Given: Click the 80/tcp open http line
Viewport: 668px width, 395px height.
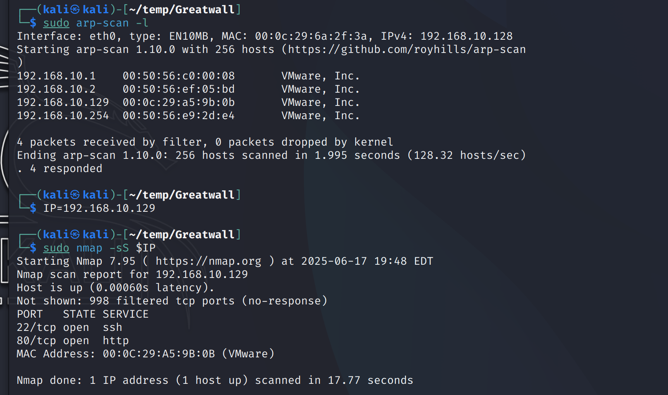Looking at the screenshot, I should point(73,341).
